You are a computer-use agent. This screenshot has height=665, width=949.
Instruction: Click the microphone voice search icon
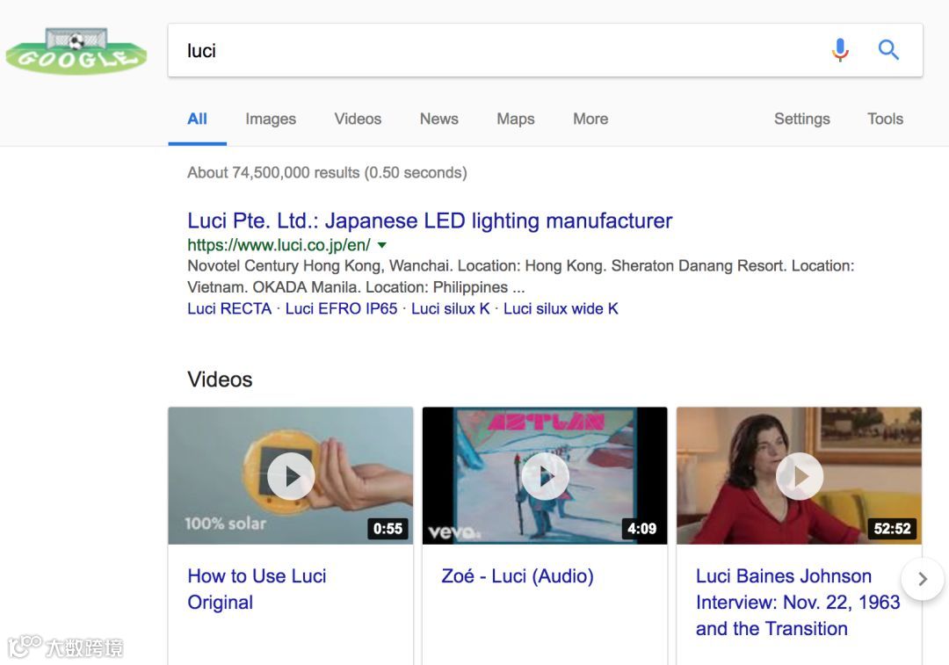pos(840,50)
